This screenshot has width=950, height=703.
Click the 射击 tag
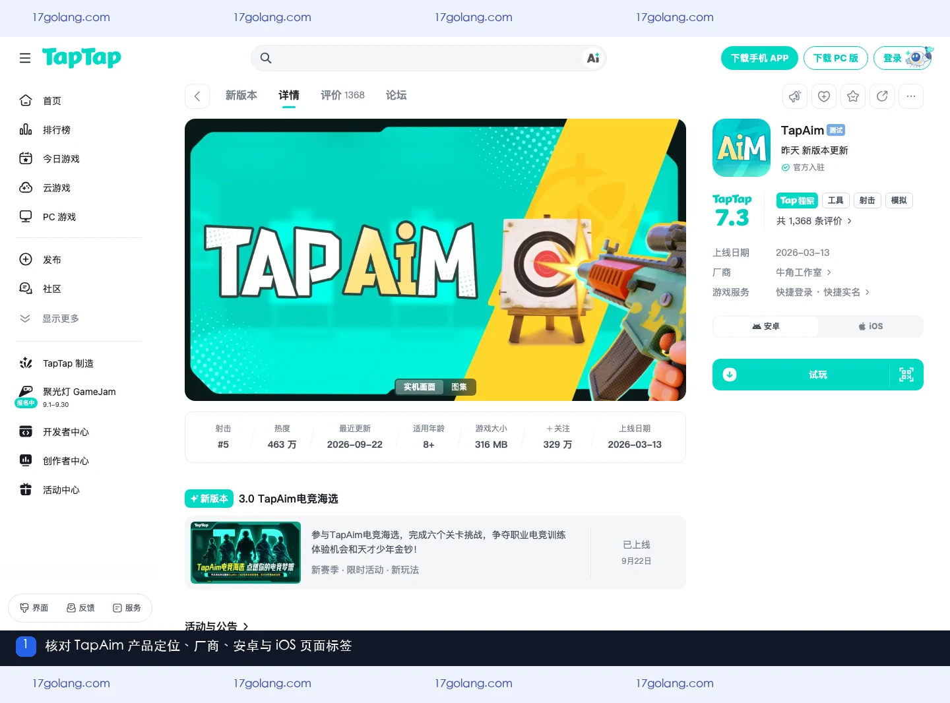click(x=868, y=200)
